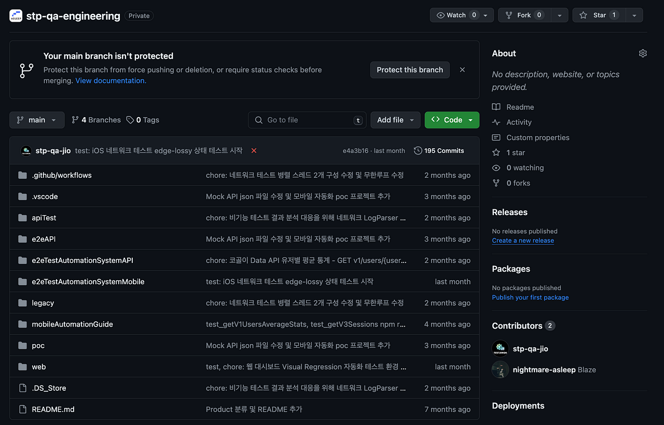Viewport: 664px width, 425px height.
Task: Click stp-qa-jio avatar in latest commit row
Action: pos(26,151)
